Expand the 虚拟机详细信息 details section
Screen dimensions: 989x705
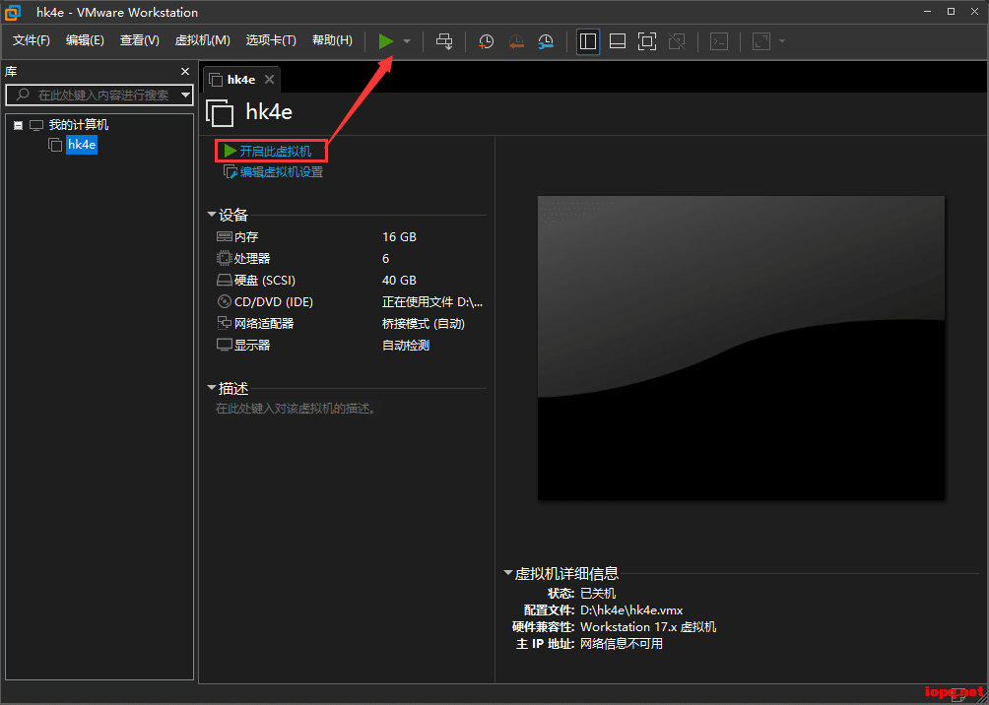pos(505,573)
